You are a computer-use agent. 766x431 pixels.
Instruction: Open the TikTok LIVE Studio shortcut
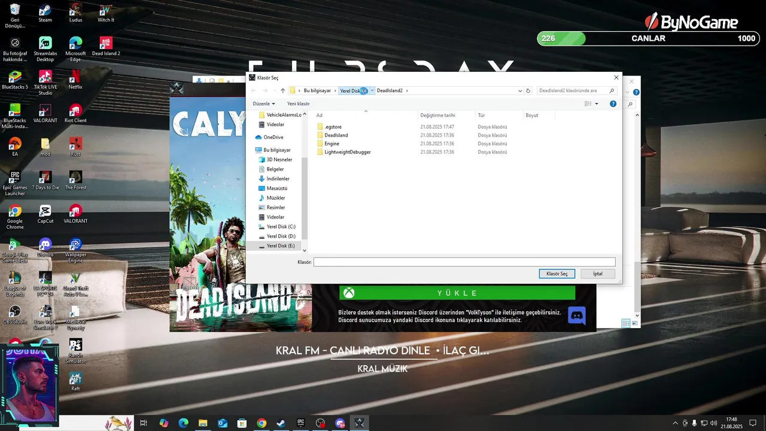pyautogui.click(x=45, y=83)
